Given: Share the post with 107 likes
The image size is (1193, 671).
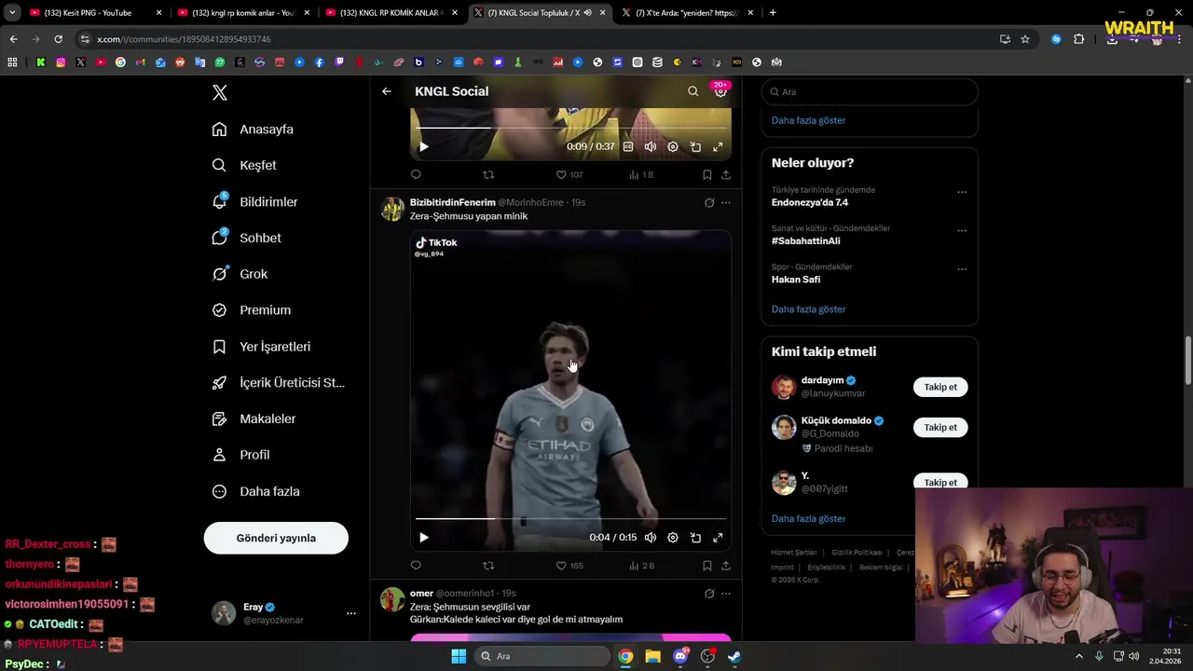Looking at the screenshot, I should (x=726, y=174).
